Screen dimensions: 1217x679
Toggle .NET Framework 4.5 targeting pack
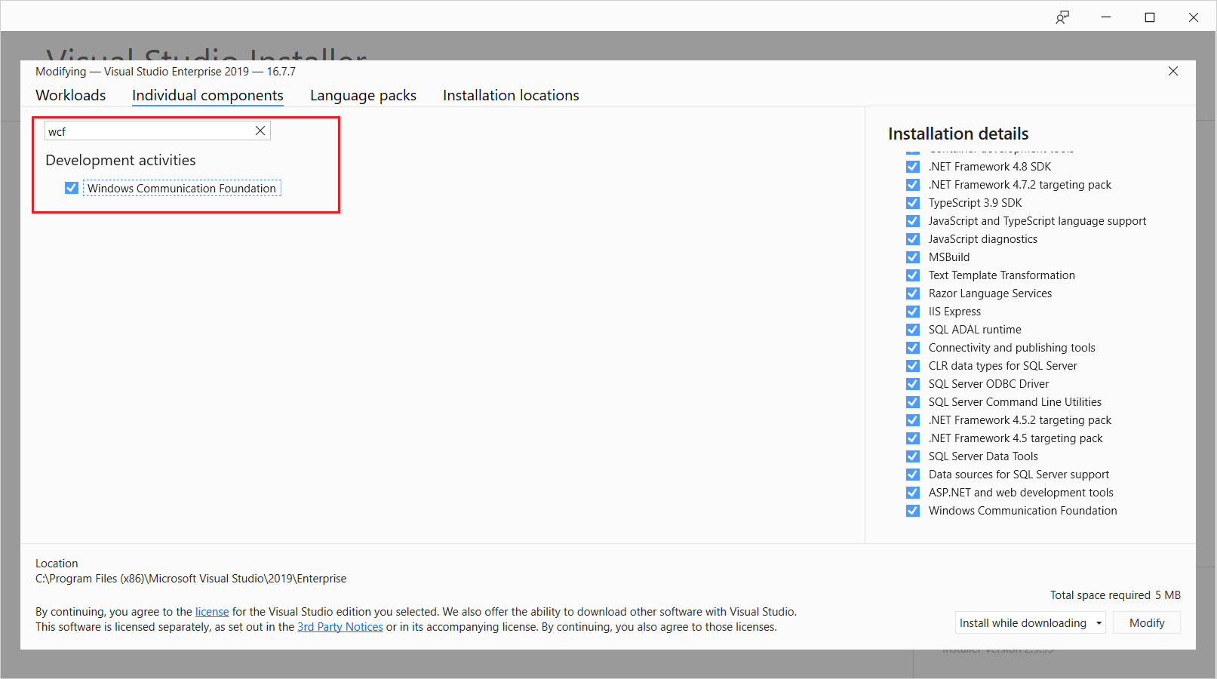[x=913, y=438]
